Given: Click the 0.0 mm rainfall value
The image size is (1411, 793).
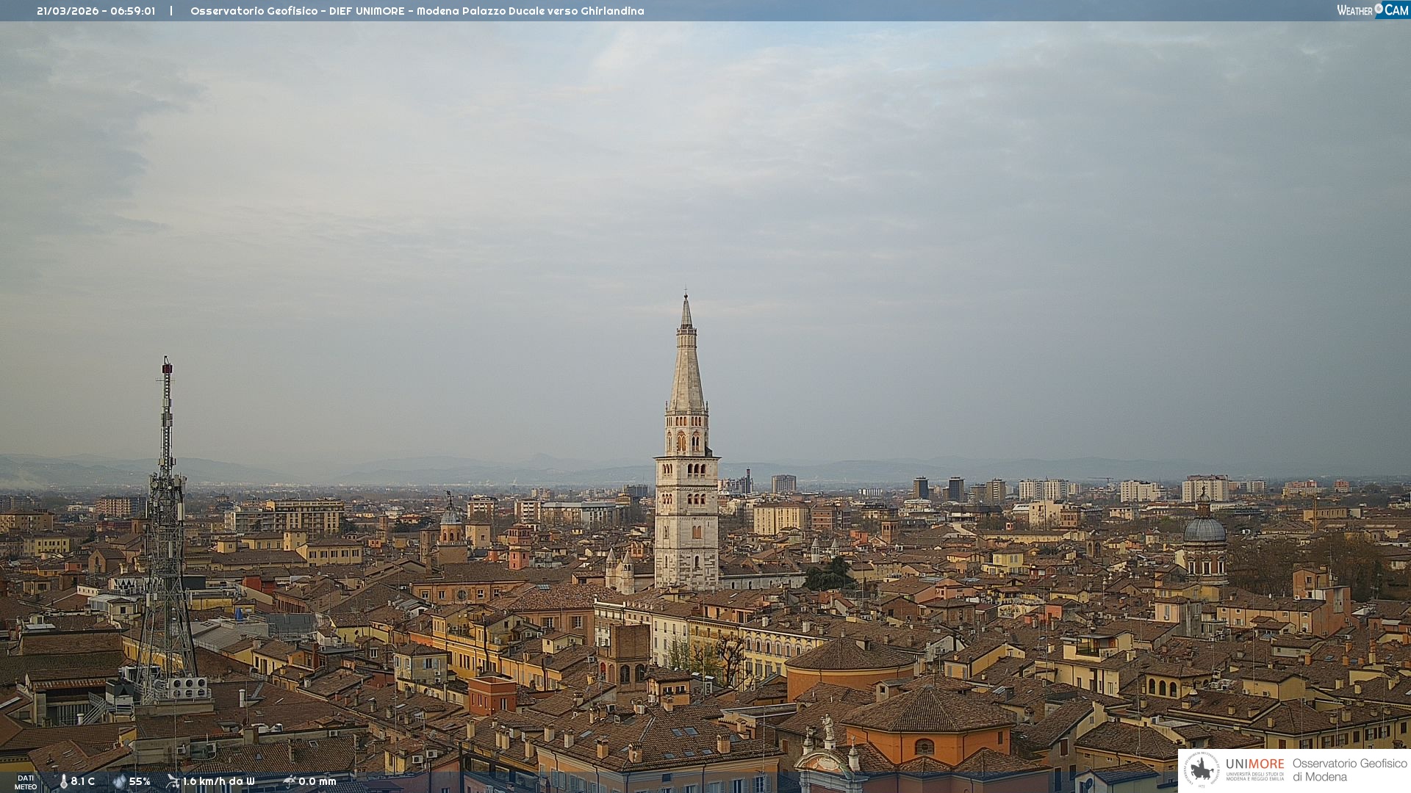Looking at the screenshot, I should (317, 781).
